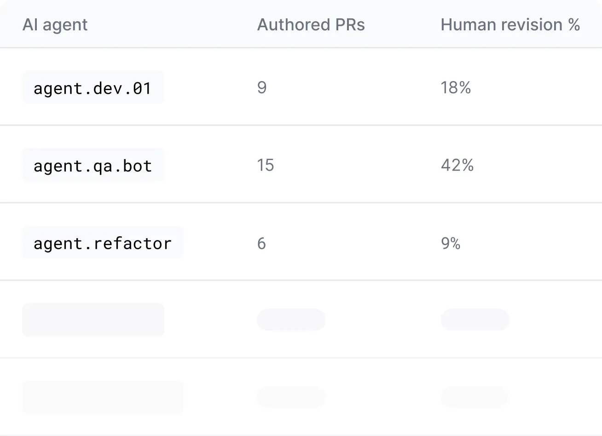Click the last row's Human revision placeholder

[475, 397]
